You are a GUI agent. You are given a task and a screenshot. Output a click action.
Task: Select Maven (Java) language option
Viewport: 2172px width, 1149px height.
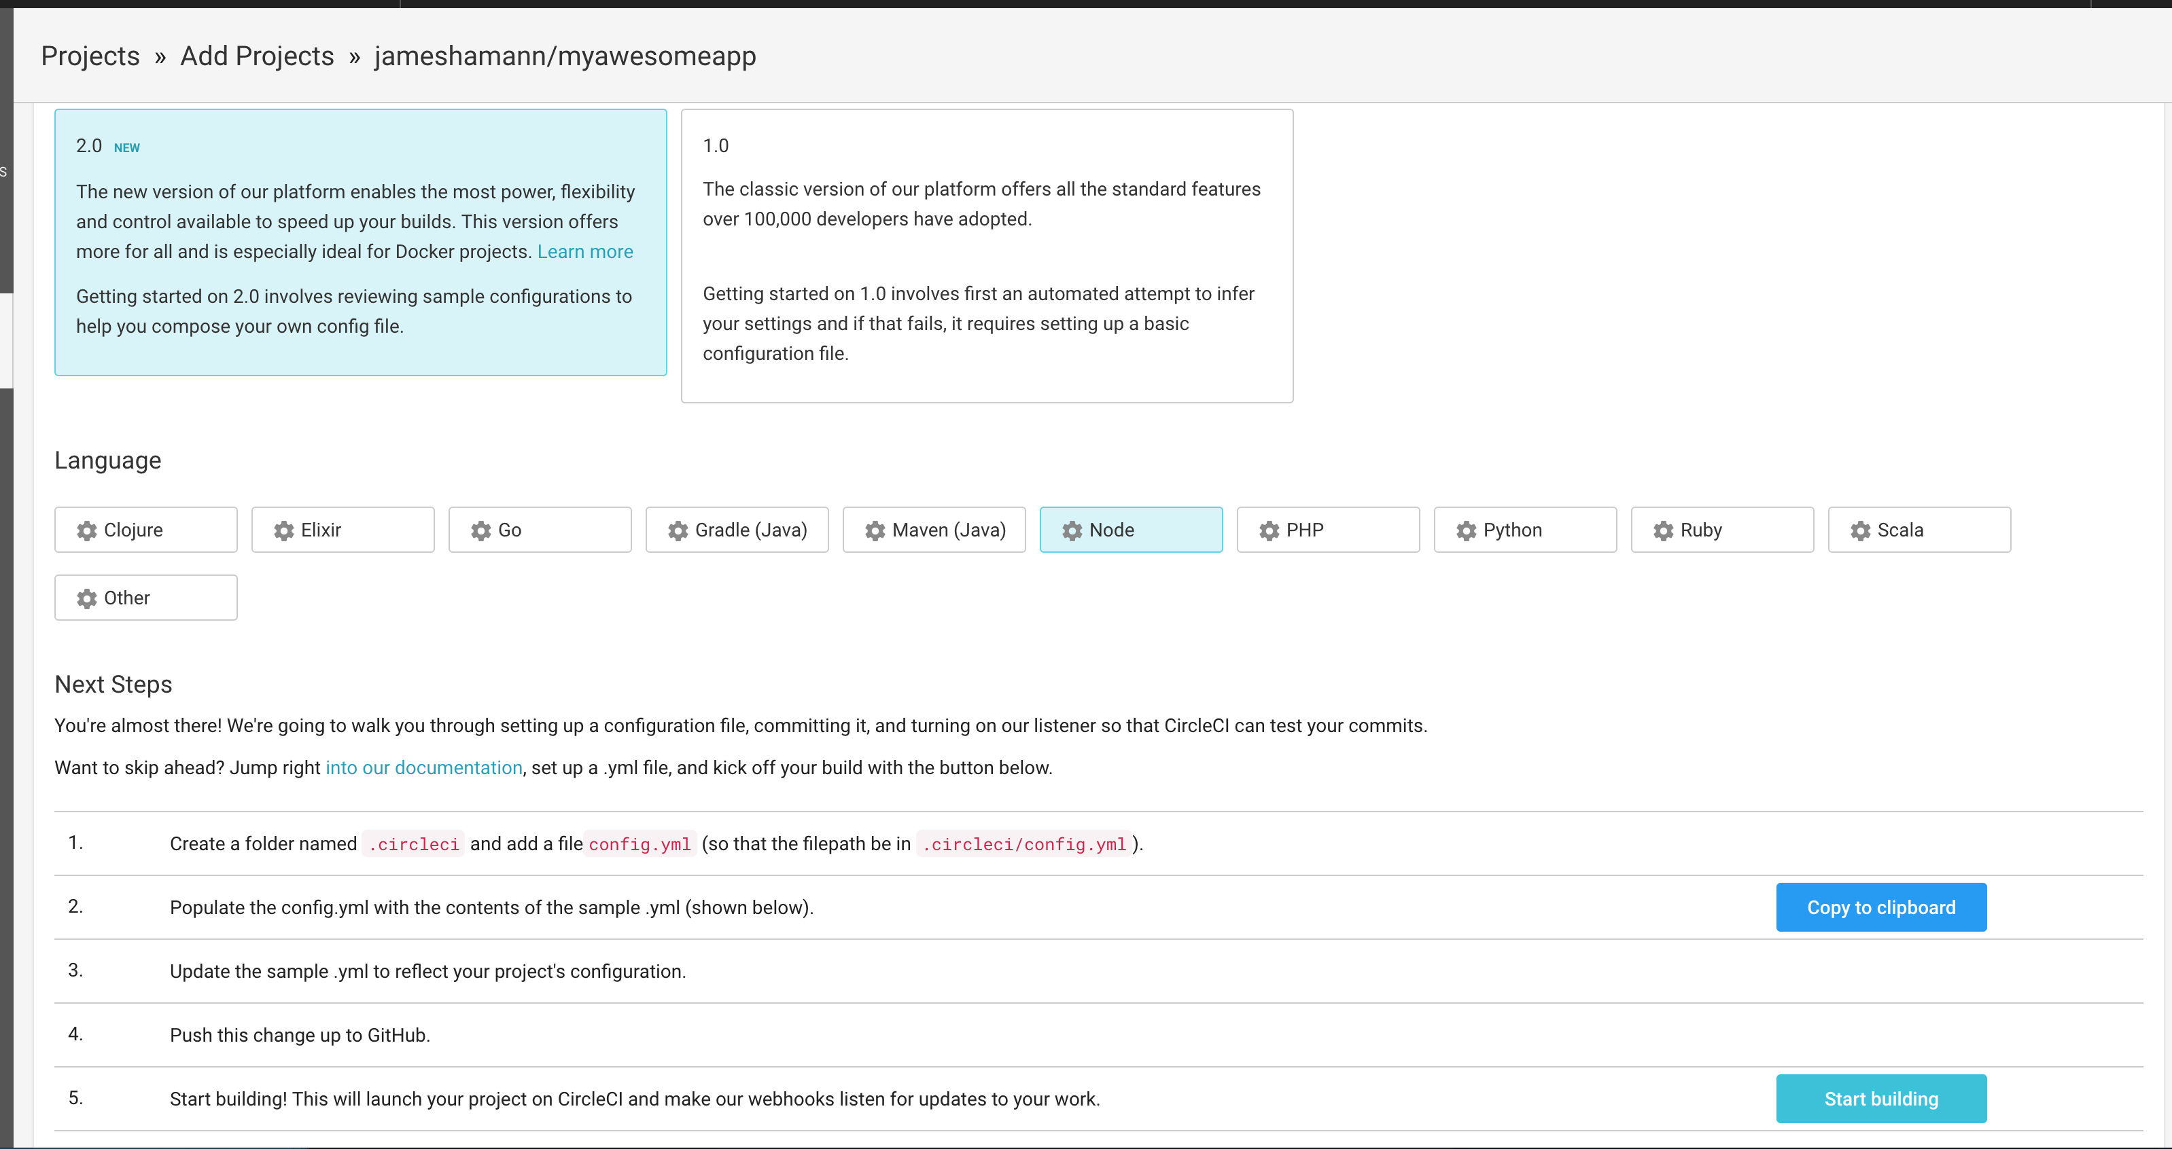[x=934, y=530]
